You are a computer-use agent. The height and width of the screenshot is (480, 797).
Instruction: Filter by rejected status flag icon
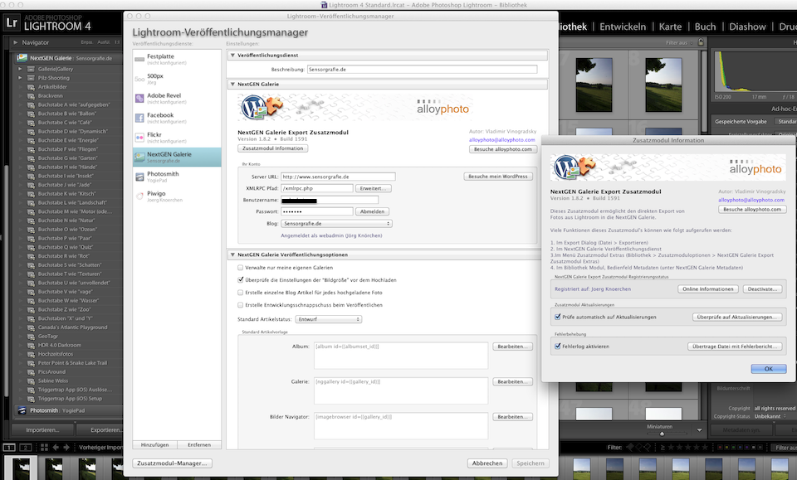coord(647,448)
